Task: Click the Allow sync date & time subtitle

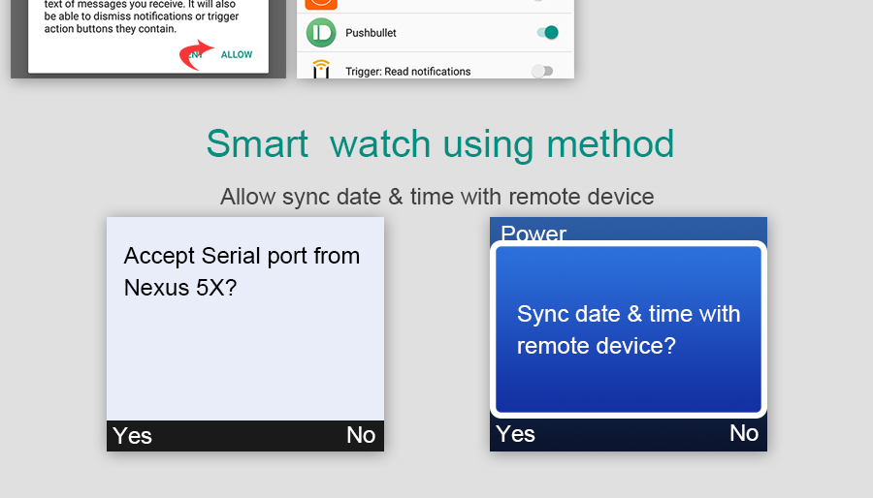Action: [436, 197]
